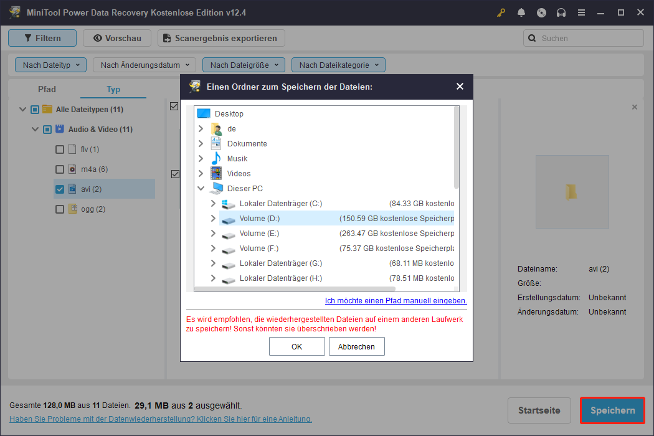Image resolution: width=654 pixels, height=436 pixels.
Task: Click the ogg file type icon
Action: point(72,209)
